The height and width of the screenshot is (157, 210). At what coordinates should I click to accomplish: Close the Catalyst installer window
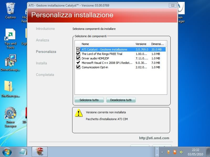click(x=173, y=5)
